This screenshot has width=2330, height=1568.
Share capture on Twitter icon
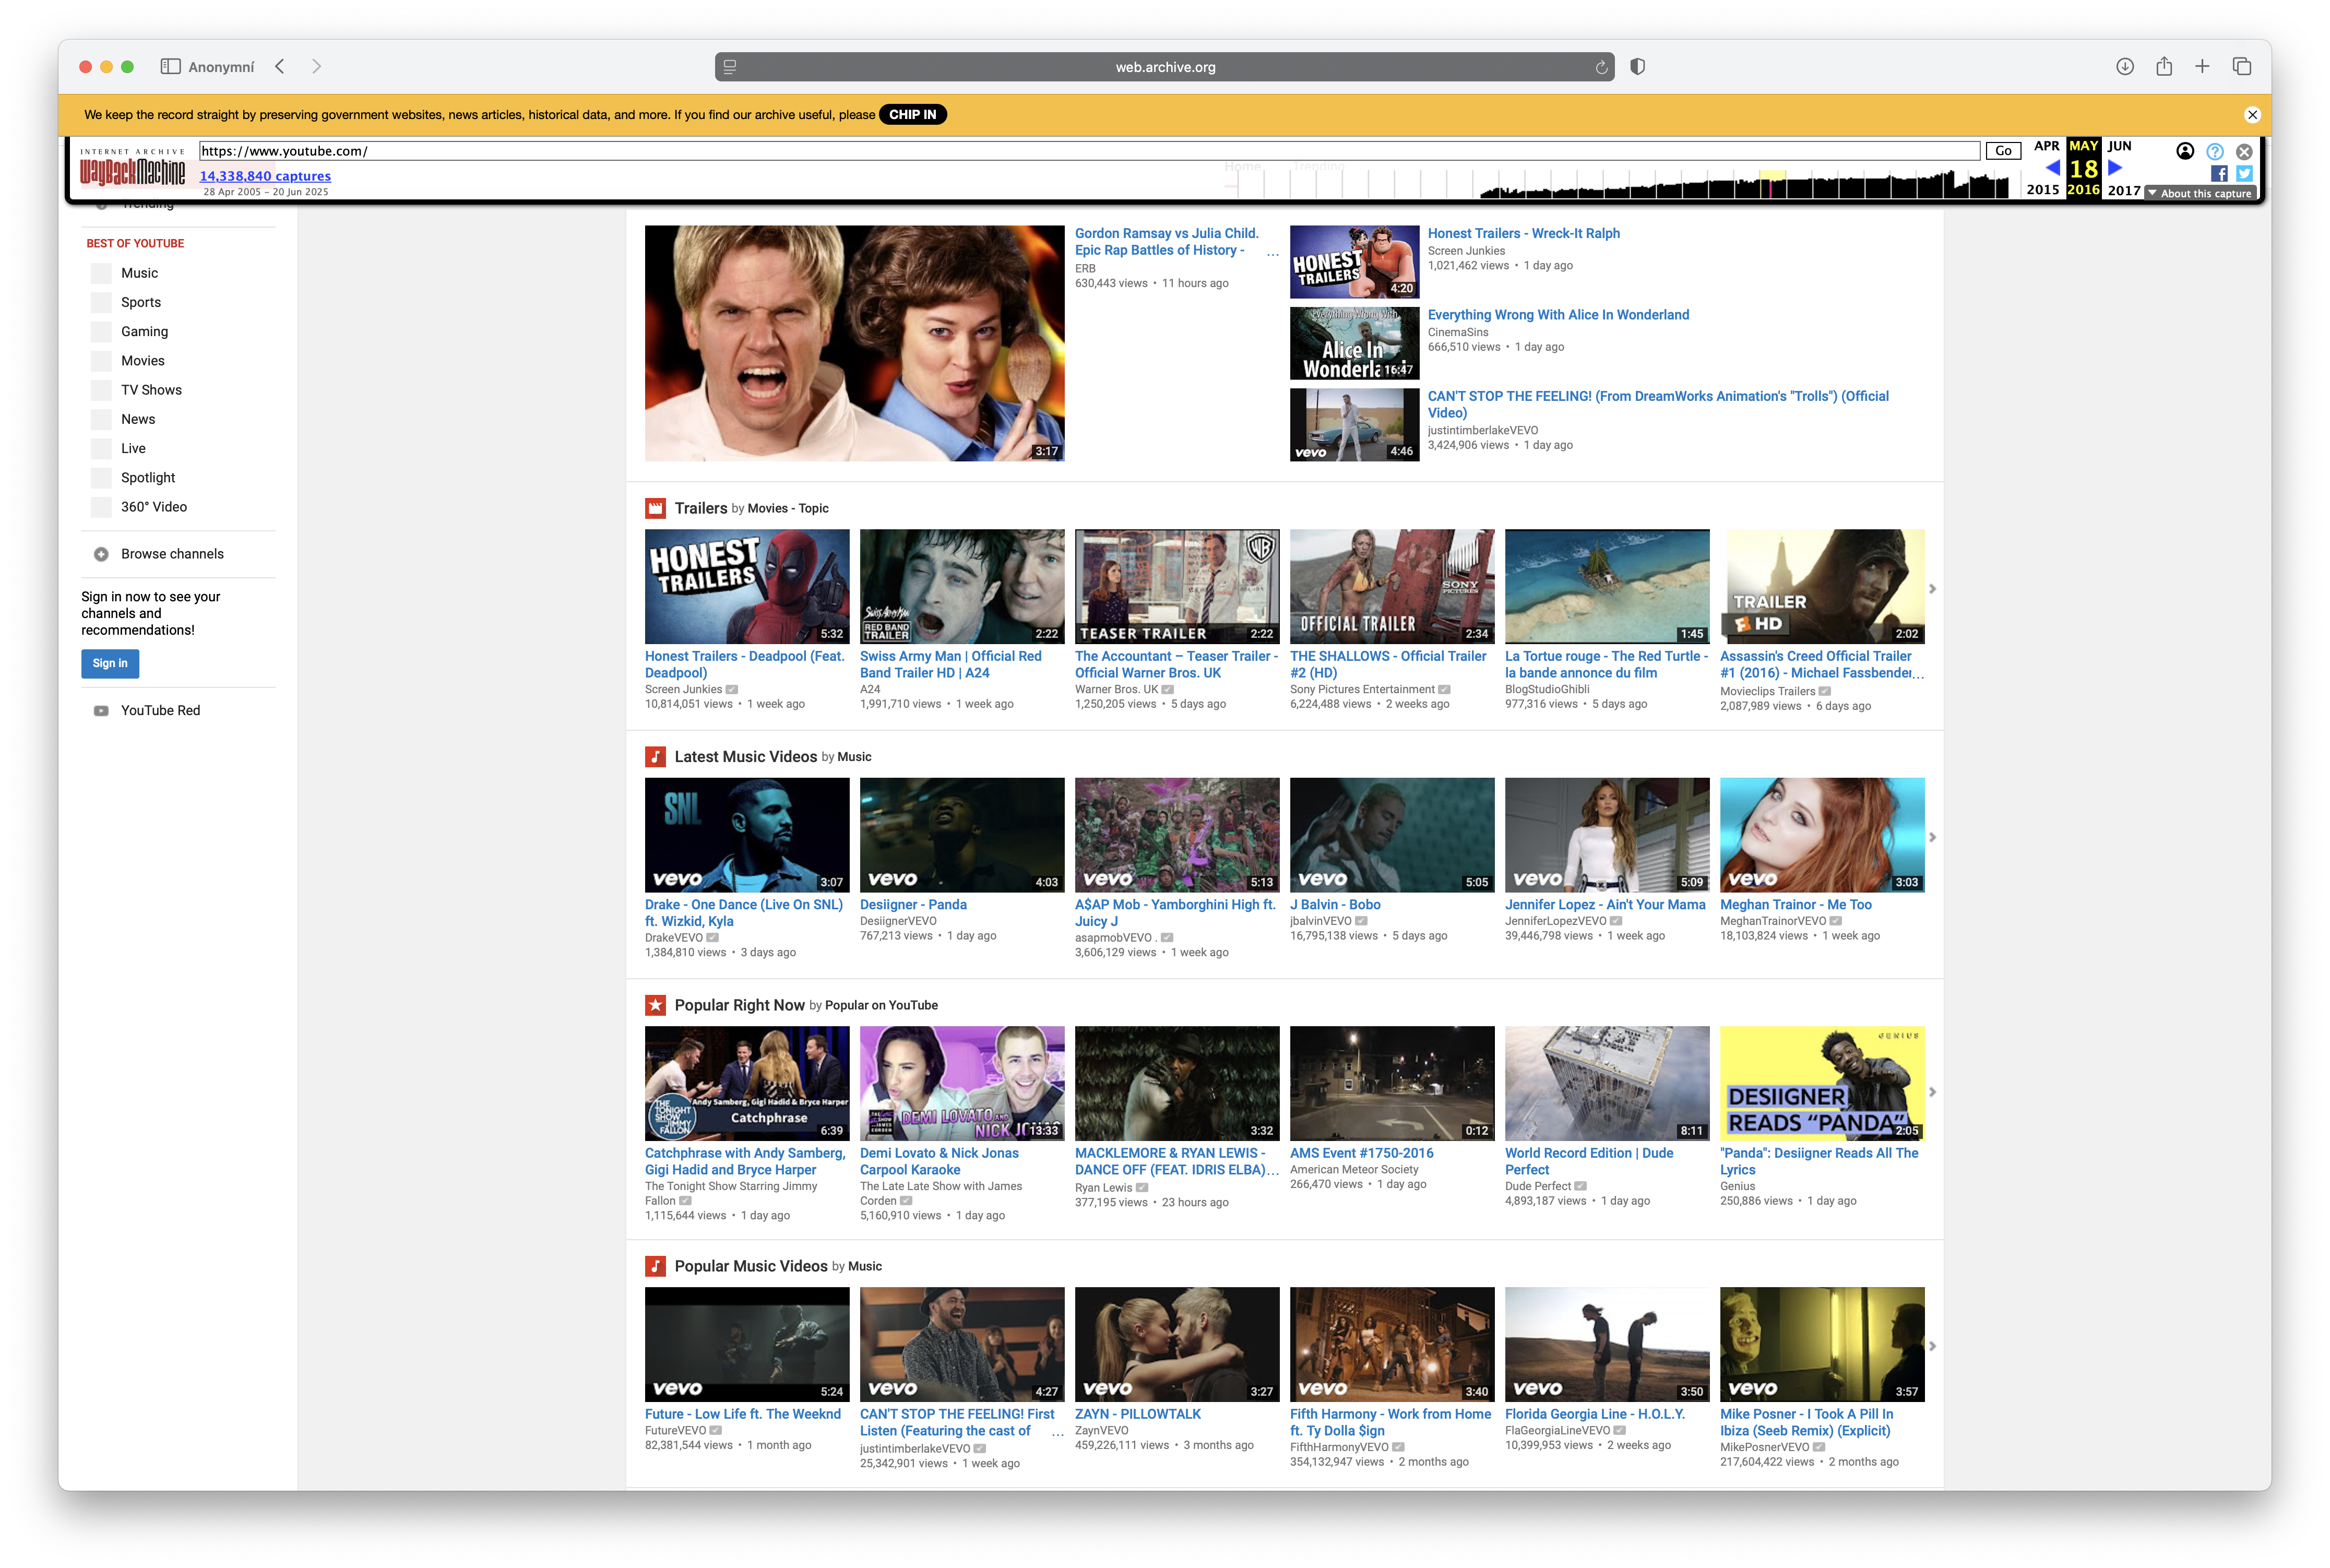coord(2244,174)
